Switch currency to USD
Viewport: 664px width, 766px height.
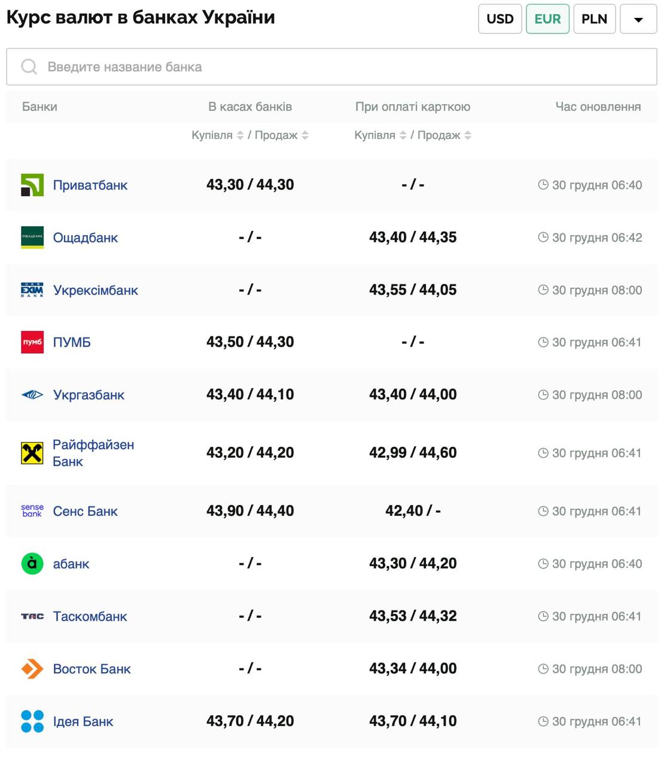click(x=500, y=19)
